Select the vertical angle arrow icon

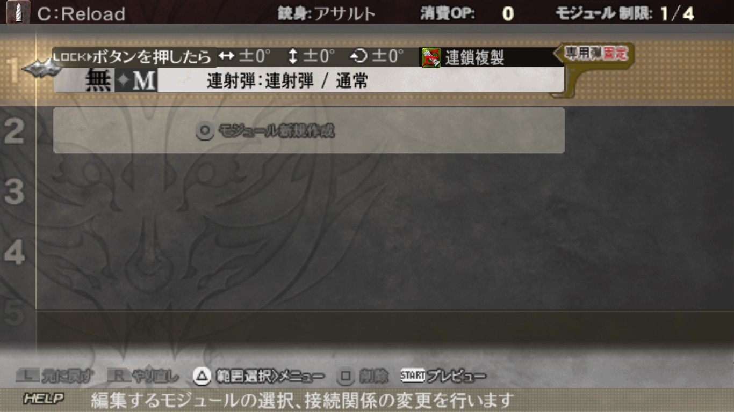click(x=292, y=56)
